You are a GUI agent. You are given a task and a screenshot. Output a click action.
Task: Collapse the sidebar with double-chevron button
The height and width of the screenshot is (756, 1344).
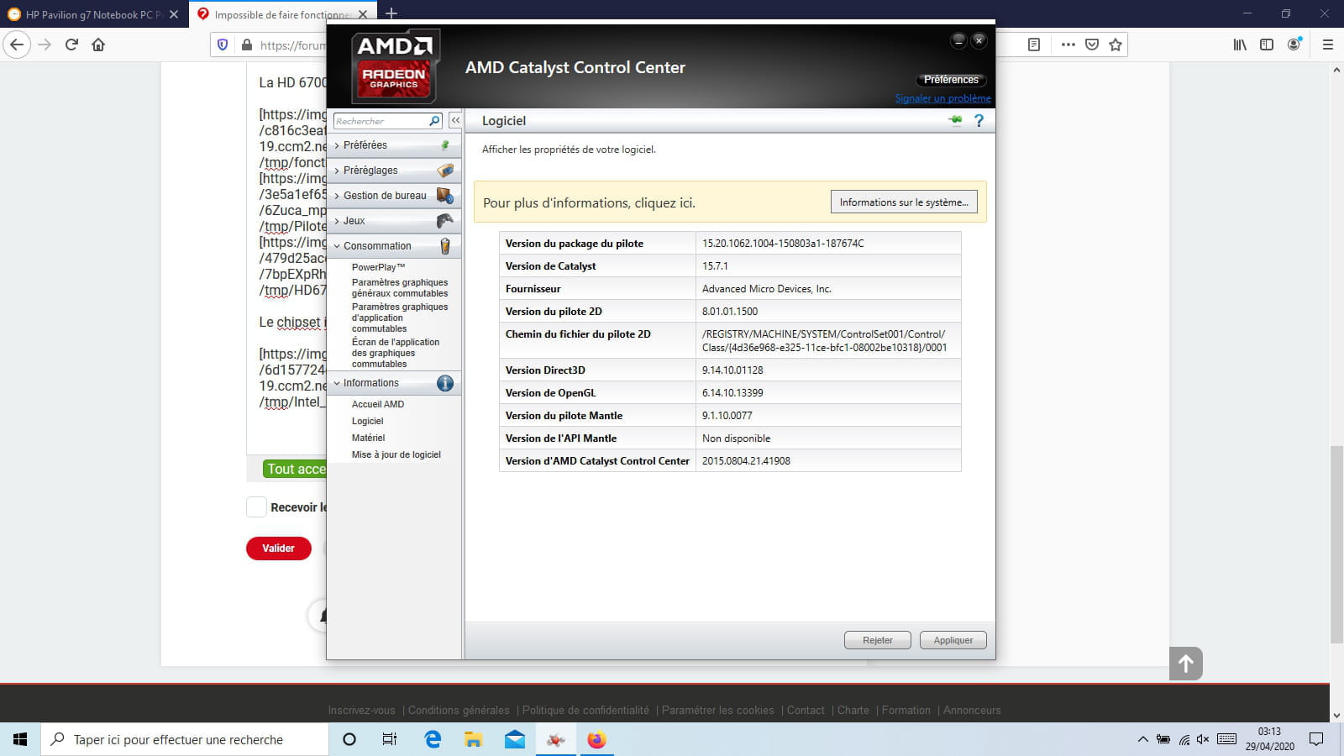pyautogui.click(x=455, y=120)
